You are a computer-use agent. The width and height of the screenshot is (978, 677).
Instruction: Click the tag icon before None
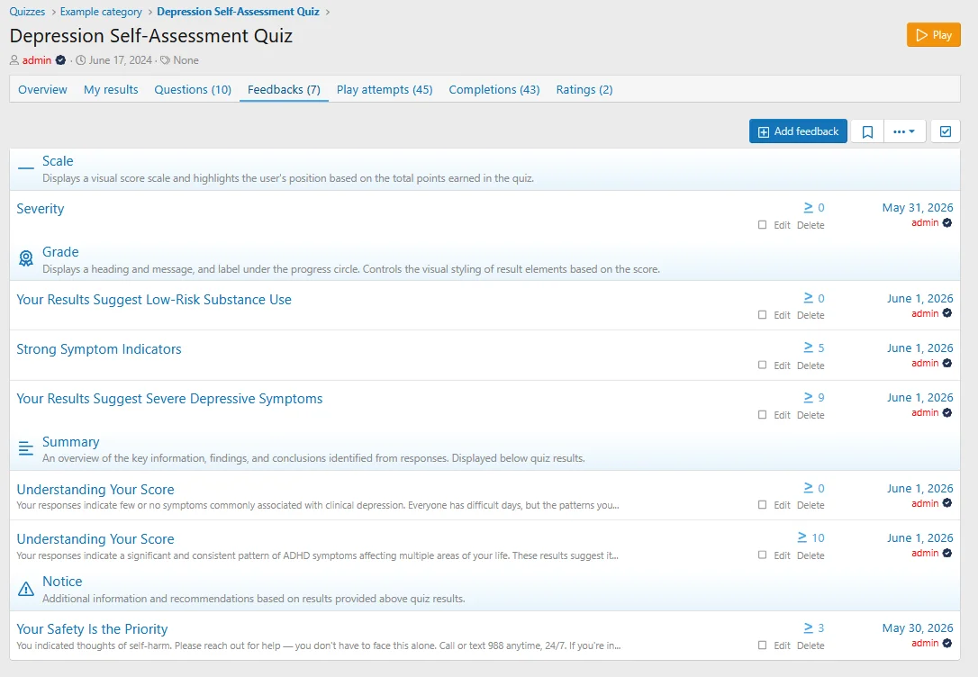coord(165,60)
